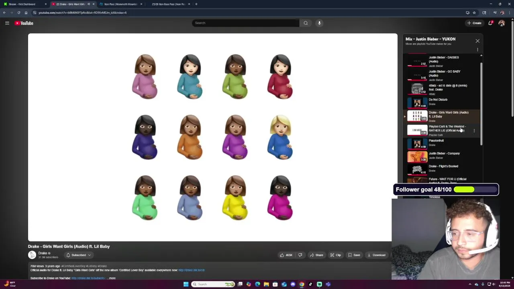This screenshot has height=289, width=514.
Task: Open the YouTube hamburger guide menu
Action: coord(7,23)
